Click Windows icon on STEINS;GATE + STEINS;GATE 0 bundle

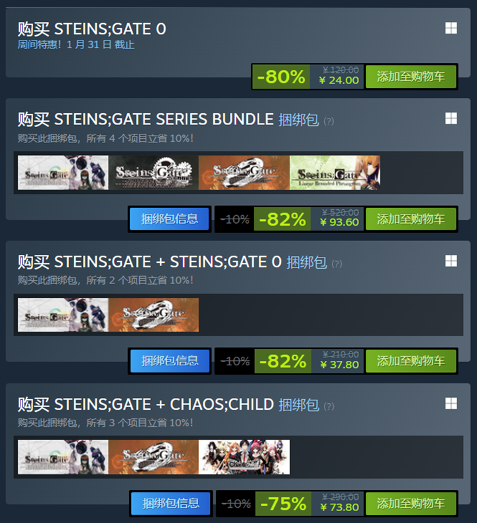(451, 261)
